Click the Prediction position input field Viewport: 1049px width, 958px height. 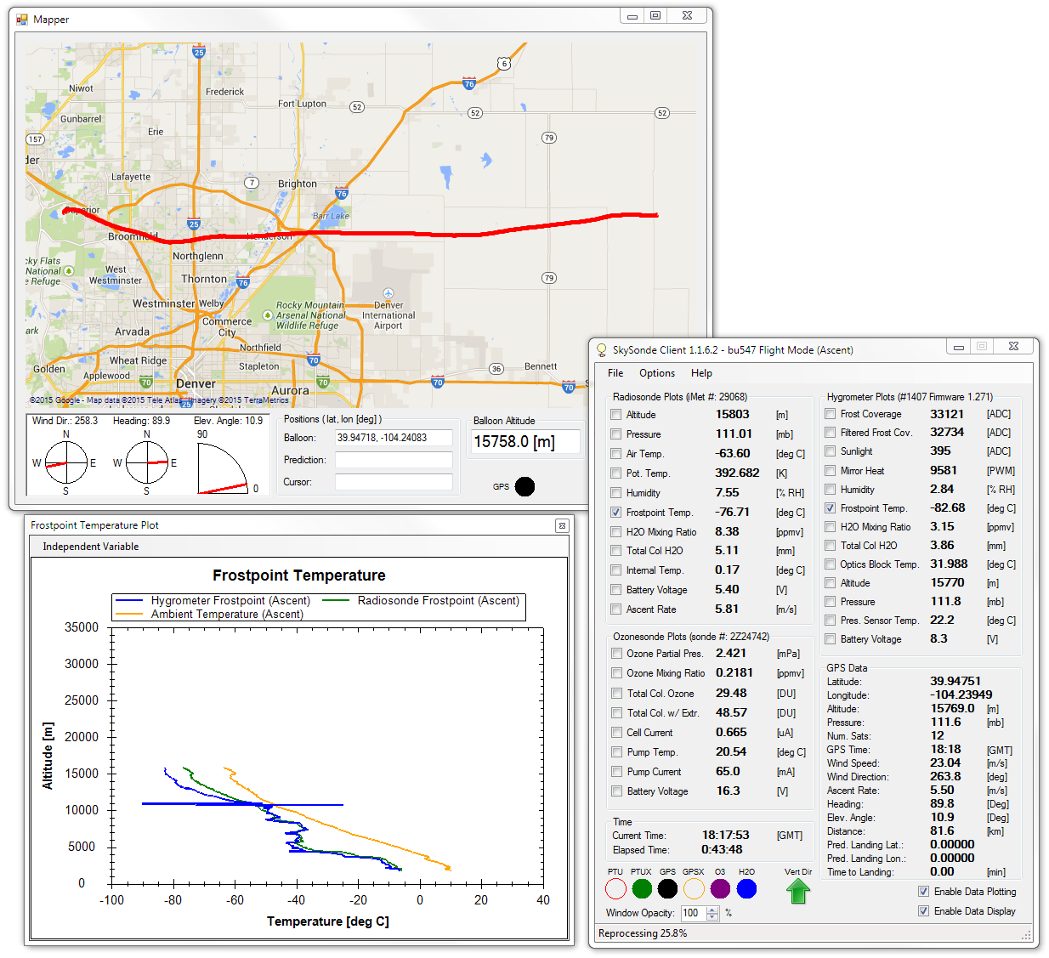pos(394,460)
